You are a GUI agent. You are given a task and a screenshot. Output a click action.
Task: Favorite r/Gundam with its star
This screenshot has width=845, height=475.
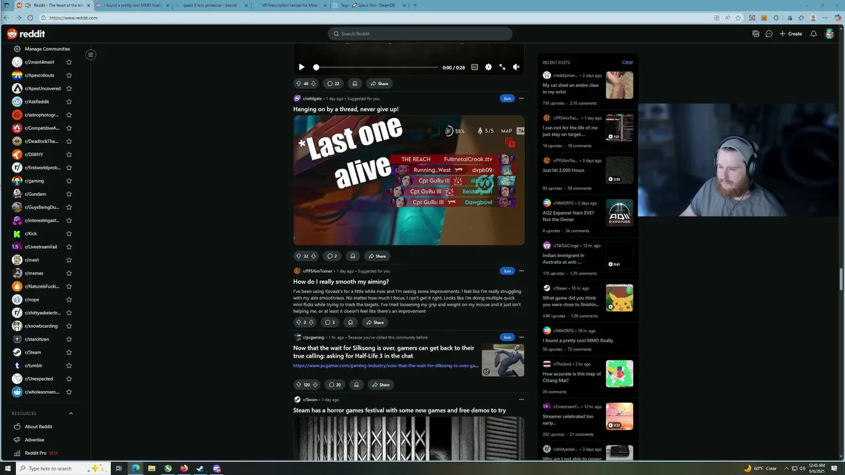pos(69,194)
